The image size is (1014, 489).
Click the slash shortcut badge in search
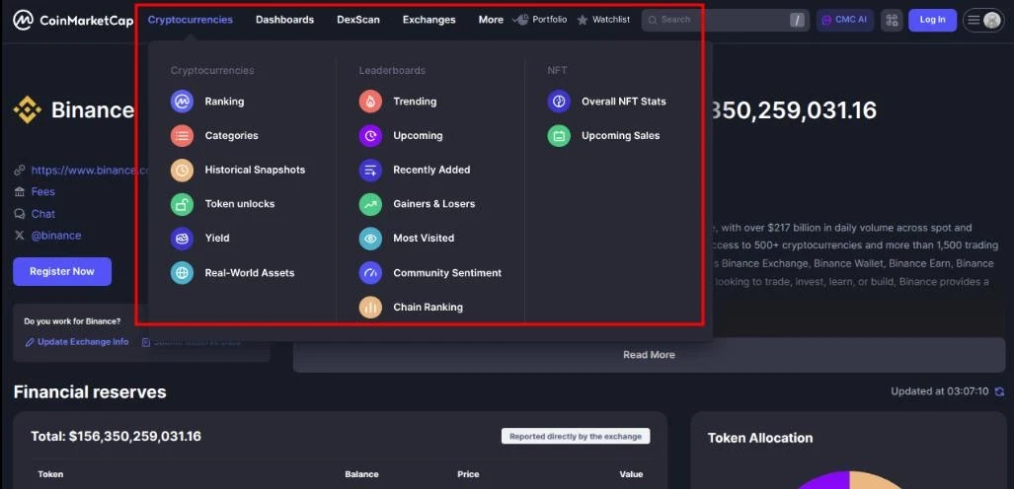click(798, 20)
